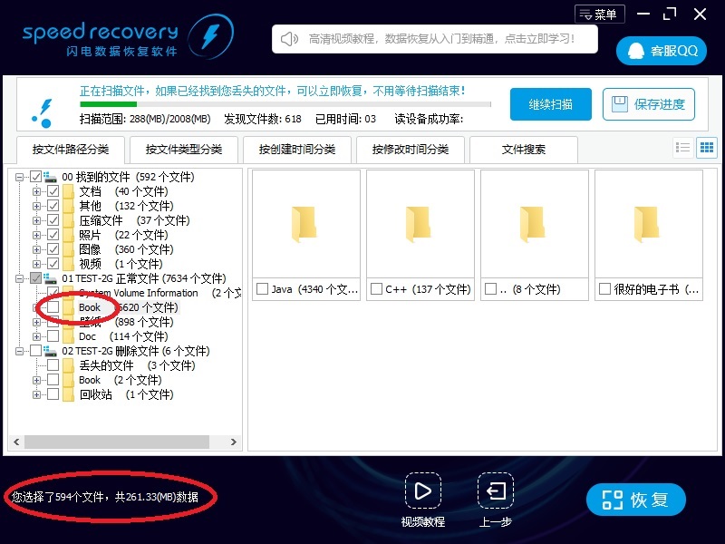Click the 继续扫描 button
The width and height of the screenshot is (725, 544).
550,104
